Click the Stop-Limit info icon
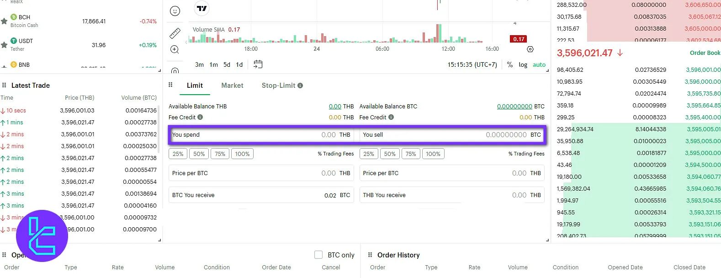 (x=300, y=86)
